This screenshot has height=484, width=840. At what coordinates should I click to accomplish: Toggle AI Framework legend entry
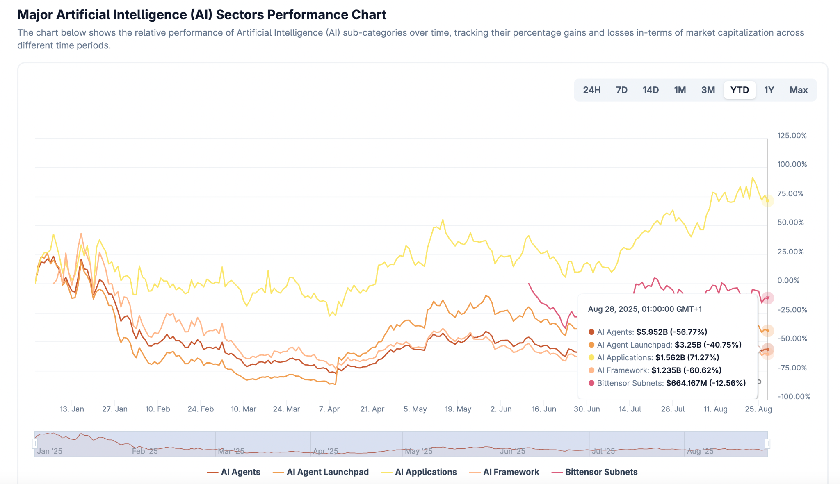coord(505,472)
